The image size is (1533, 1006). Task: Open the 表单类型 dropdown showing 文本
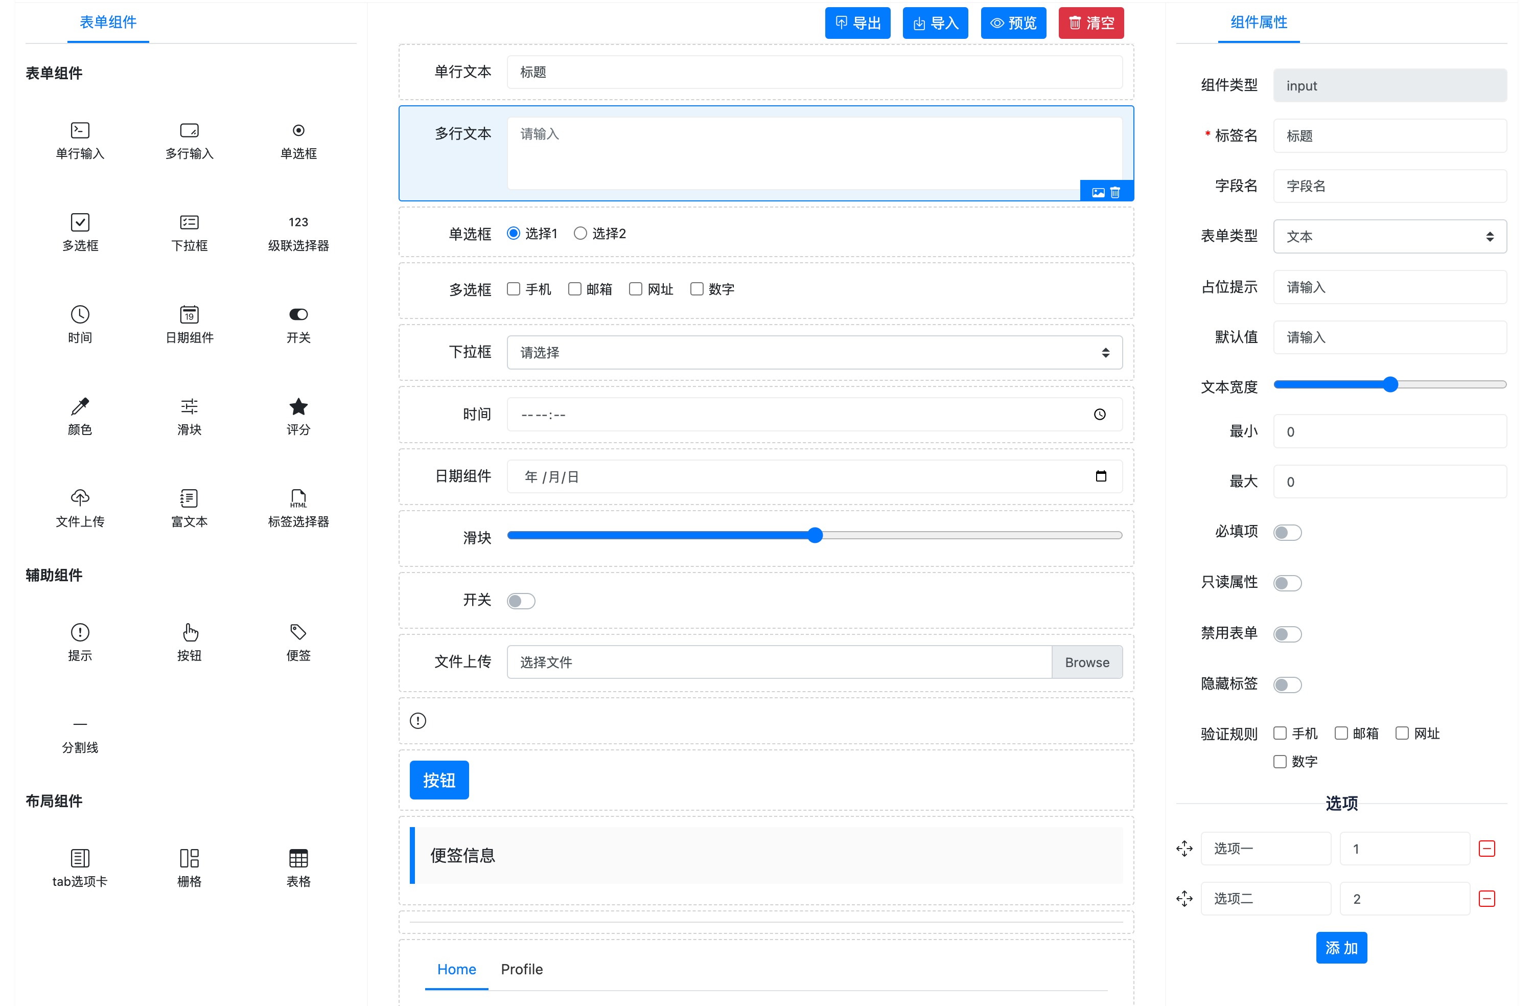click(x=1389, y=237)
